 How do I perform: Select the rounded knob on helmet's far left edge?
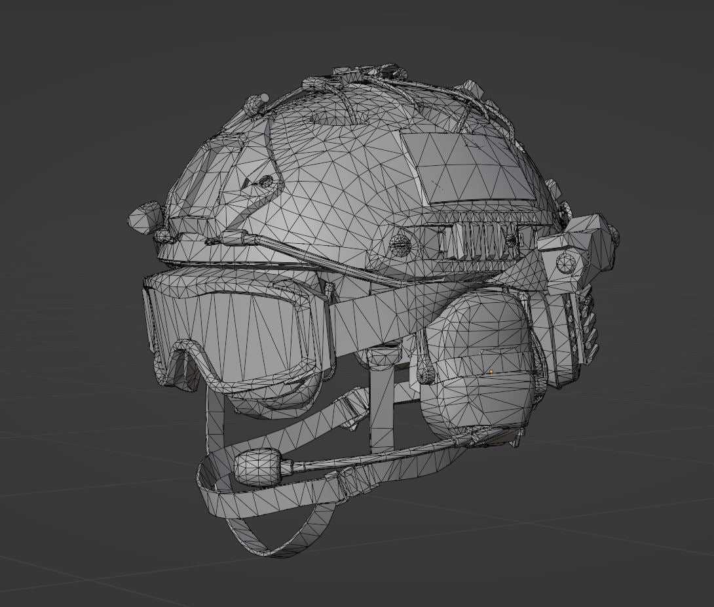145,217
